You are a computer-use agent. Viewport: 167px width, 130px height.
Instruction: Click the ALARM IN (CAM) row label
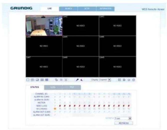point(42,97)
